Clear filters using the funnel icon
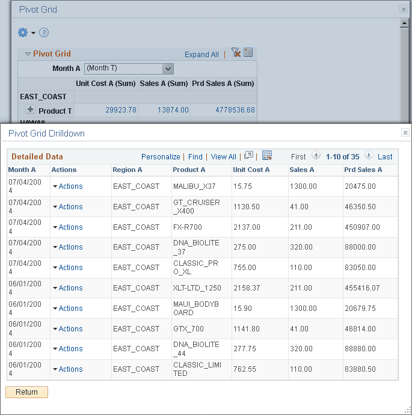Viewport: 412px width, 415px height. (236, 52)
